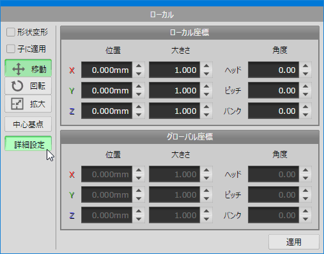The width and height of the screenshot is (324, 254).
Task: Increase global ヘッド angle with up arrow
Action: 305,170
